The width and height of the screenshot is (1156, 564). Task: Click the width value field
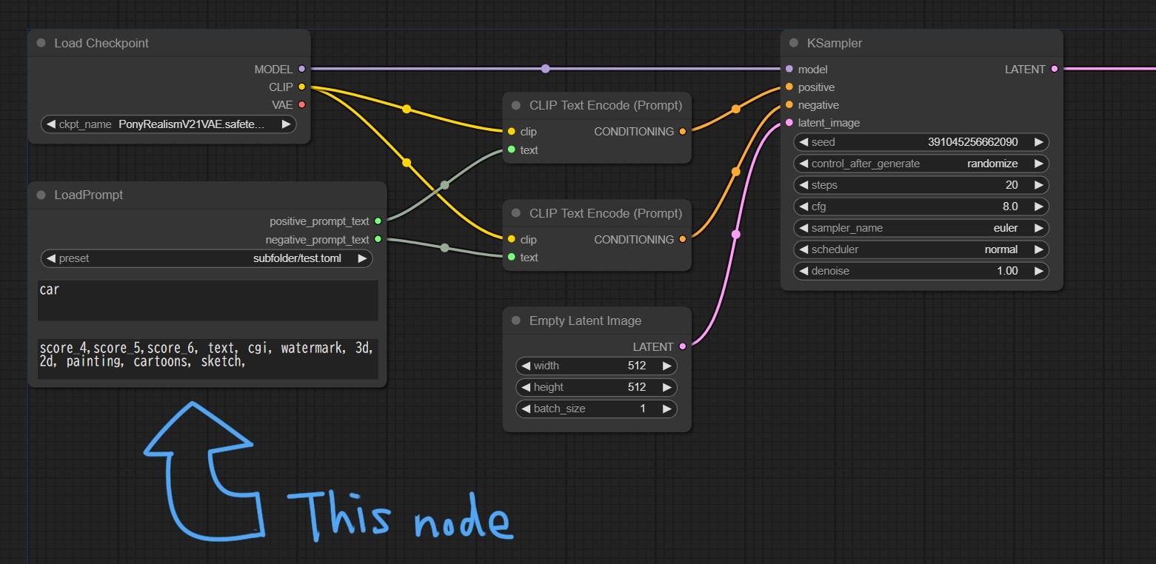pyautogui.click(x=596, y=366)
